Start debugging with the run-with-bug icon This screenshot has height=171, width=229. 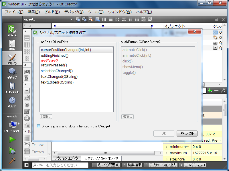click(12, 150)
